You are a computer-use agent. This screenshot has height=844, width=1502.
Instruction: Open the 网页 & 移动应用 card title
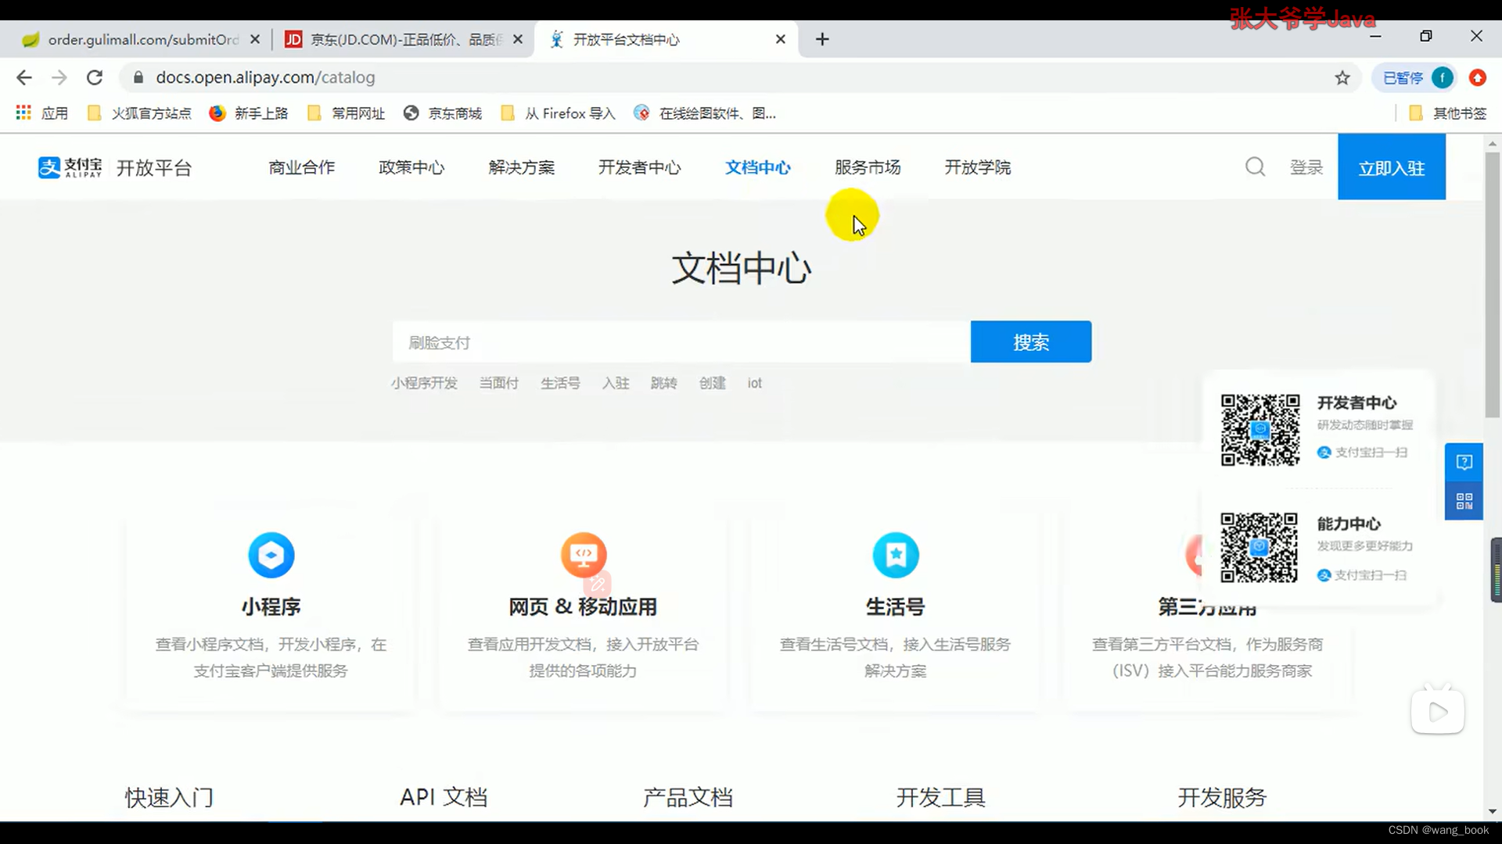[583, 606]
